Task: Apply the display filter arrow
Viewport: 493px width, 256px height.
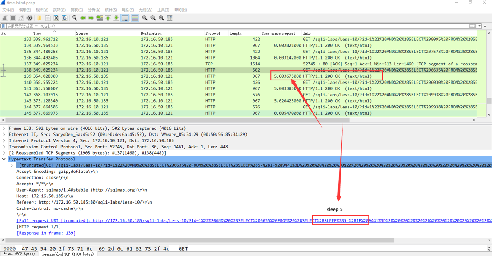Action: (472, 26)
